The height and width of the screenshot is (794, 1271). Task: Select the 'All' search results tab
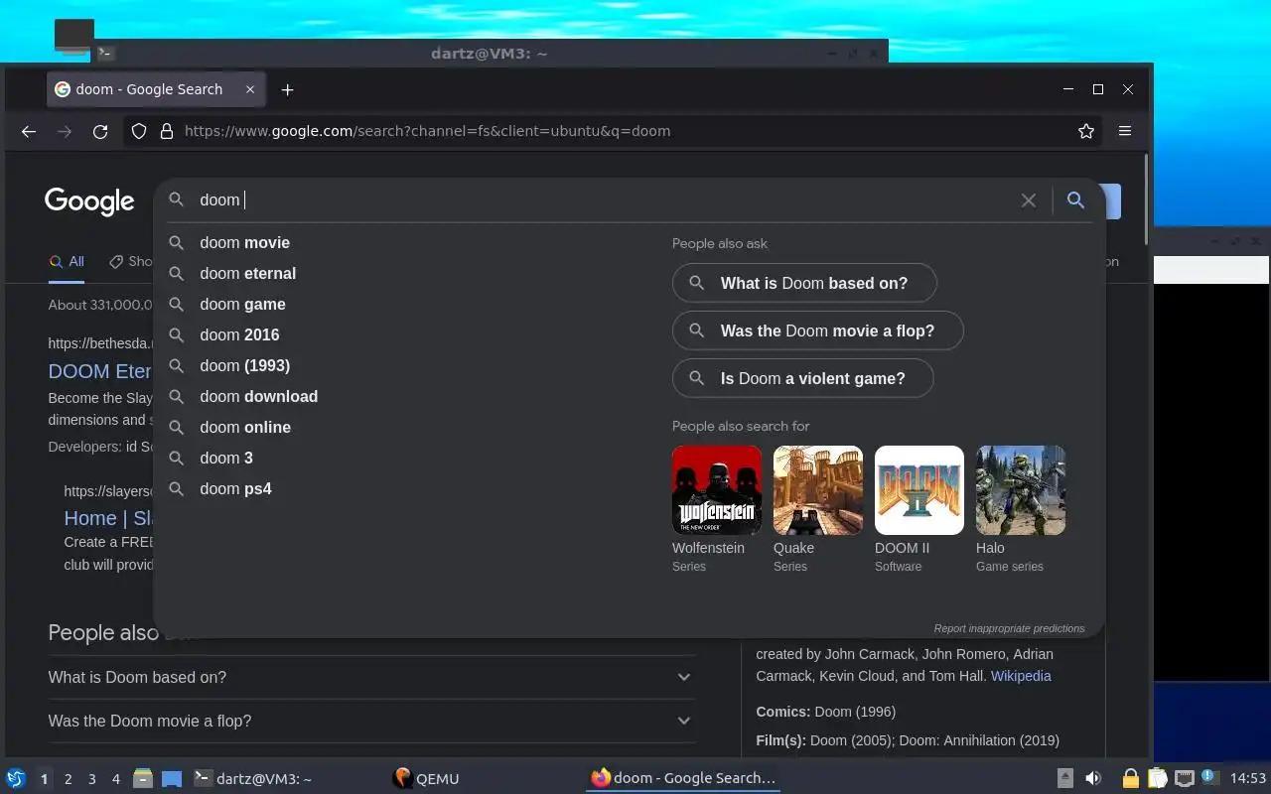[67, 262]
